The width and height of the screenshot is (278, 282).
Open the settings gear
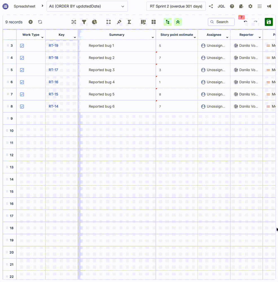pos(250,6)
